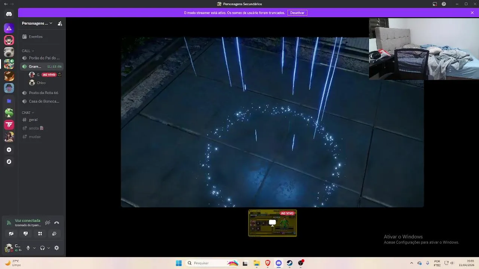Click the webcam video tile in corner
The image size is (479, 269).
[424, 49]
